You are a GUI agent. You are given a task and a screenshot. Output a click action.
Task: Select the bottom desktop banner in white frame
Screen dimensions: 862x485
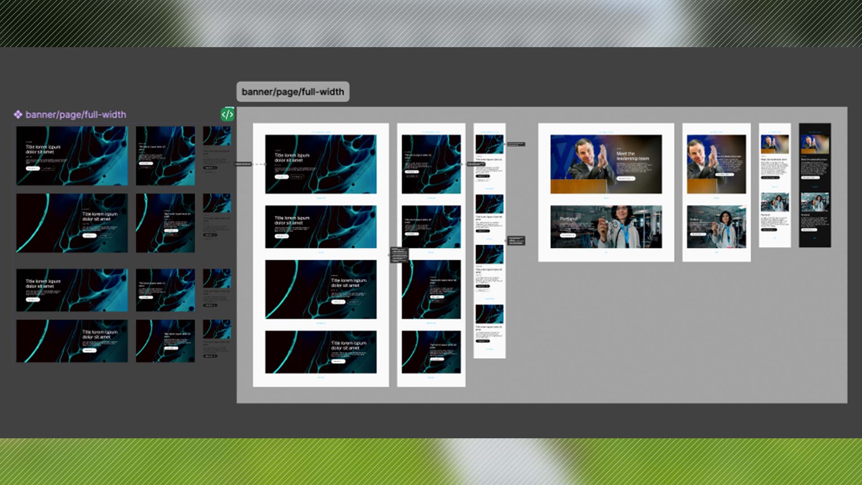[x=321, y=352]
